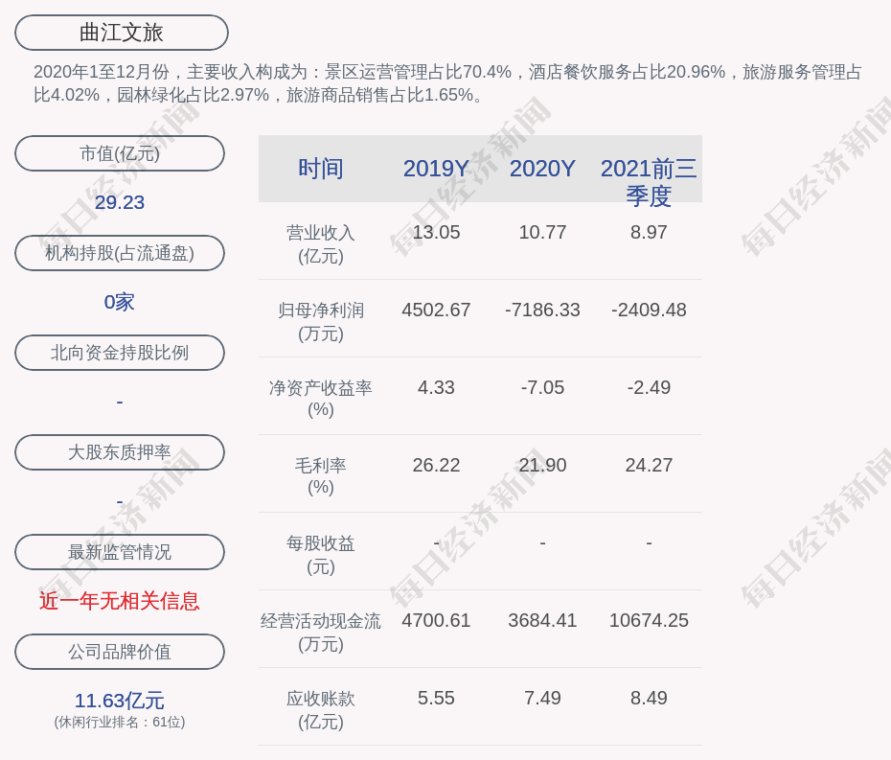
Task: Click ROE value -2.49
Action: [x=649, y=388]
